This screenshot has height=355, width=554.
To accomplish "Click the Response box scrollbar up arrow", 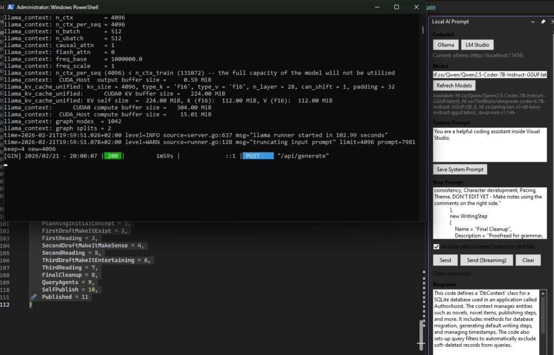I will pos(543,293).
